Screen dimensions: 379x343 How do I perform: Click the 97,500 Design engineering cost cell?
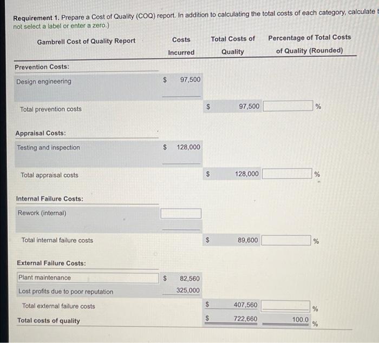pos(182,80)
